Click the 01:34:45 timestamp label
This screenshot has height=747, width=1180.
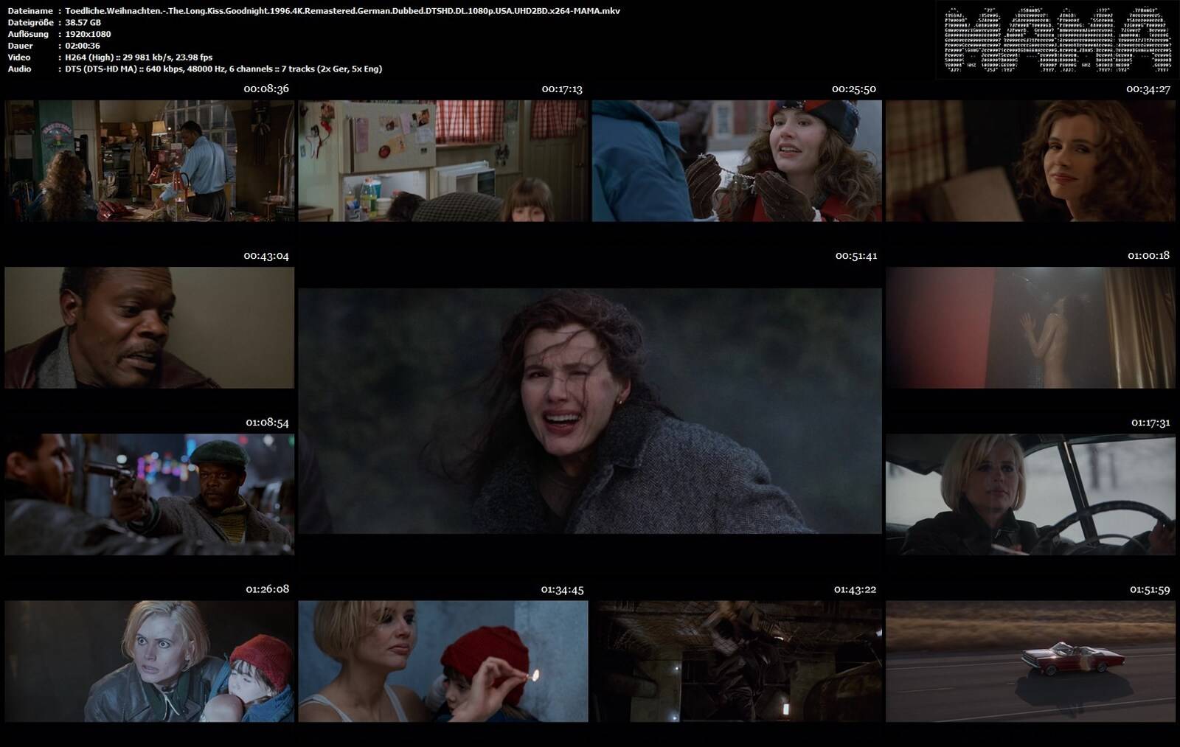pyautogui.click(x=562, y=589)
